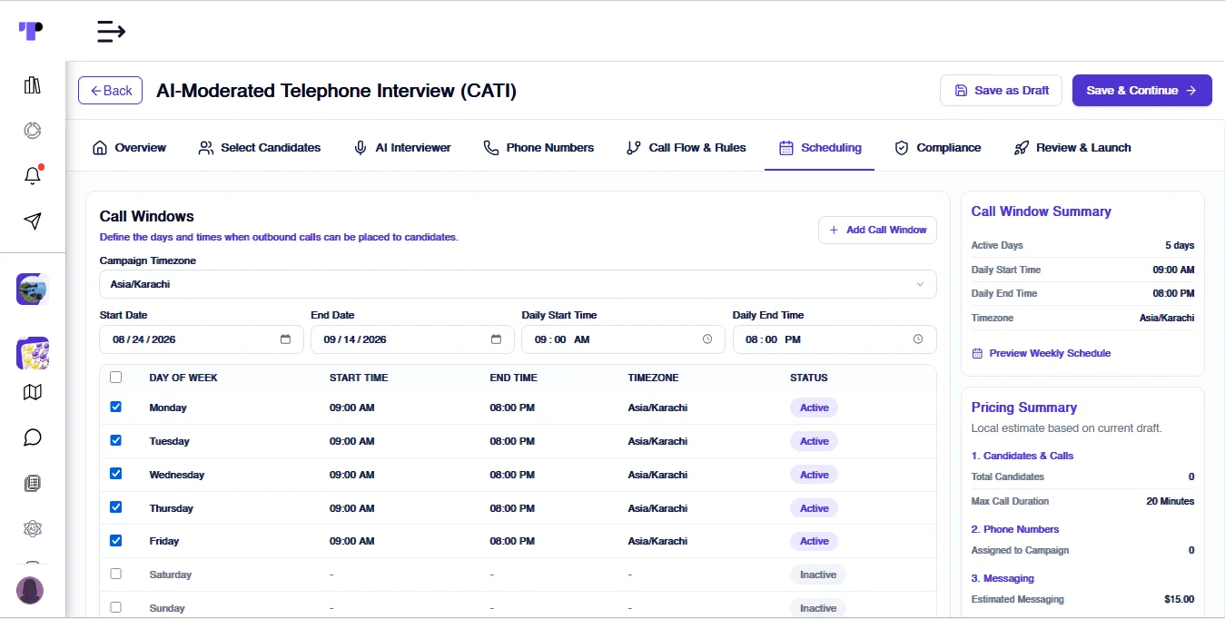Uncheck the Thursday checkbox
This screenshot has width=1225, height=619.
(115, 507)
